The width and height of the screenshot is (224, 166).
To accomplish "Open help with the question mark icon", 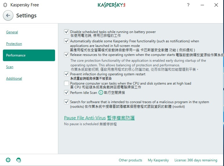I will click(188, 5).
